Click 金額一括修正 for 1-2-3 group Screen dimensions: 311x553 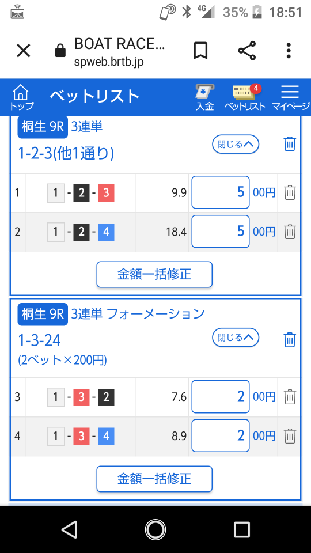154,274
